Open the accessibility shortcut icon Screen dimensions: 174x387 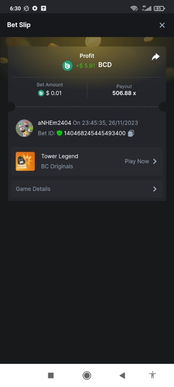click(153, 375)
